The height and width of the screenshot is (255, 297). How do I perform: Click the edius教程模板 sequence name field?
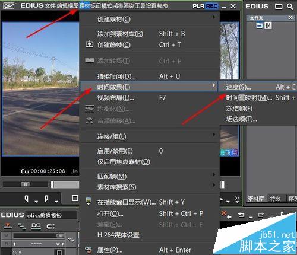click(x=52, y=215)
